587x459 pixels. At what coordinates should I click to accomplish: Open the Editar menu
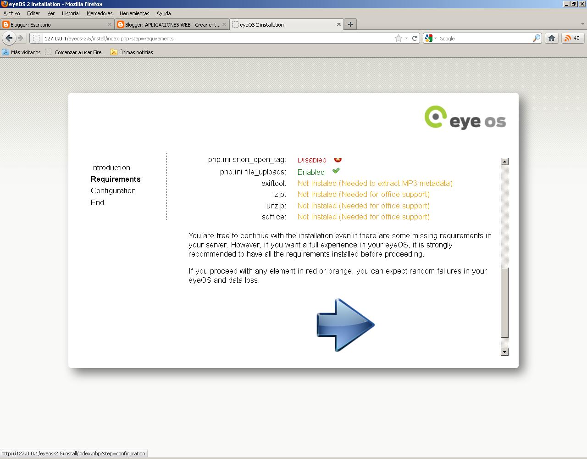33,13
